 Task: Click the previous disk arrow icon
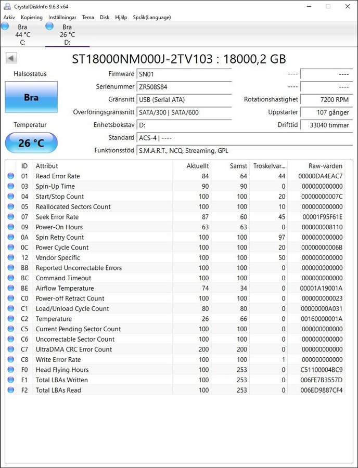click(11, 58)
